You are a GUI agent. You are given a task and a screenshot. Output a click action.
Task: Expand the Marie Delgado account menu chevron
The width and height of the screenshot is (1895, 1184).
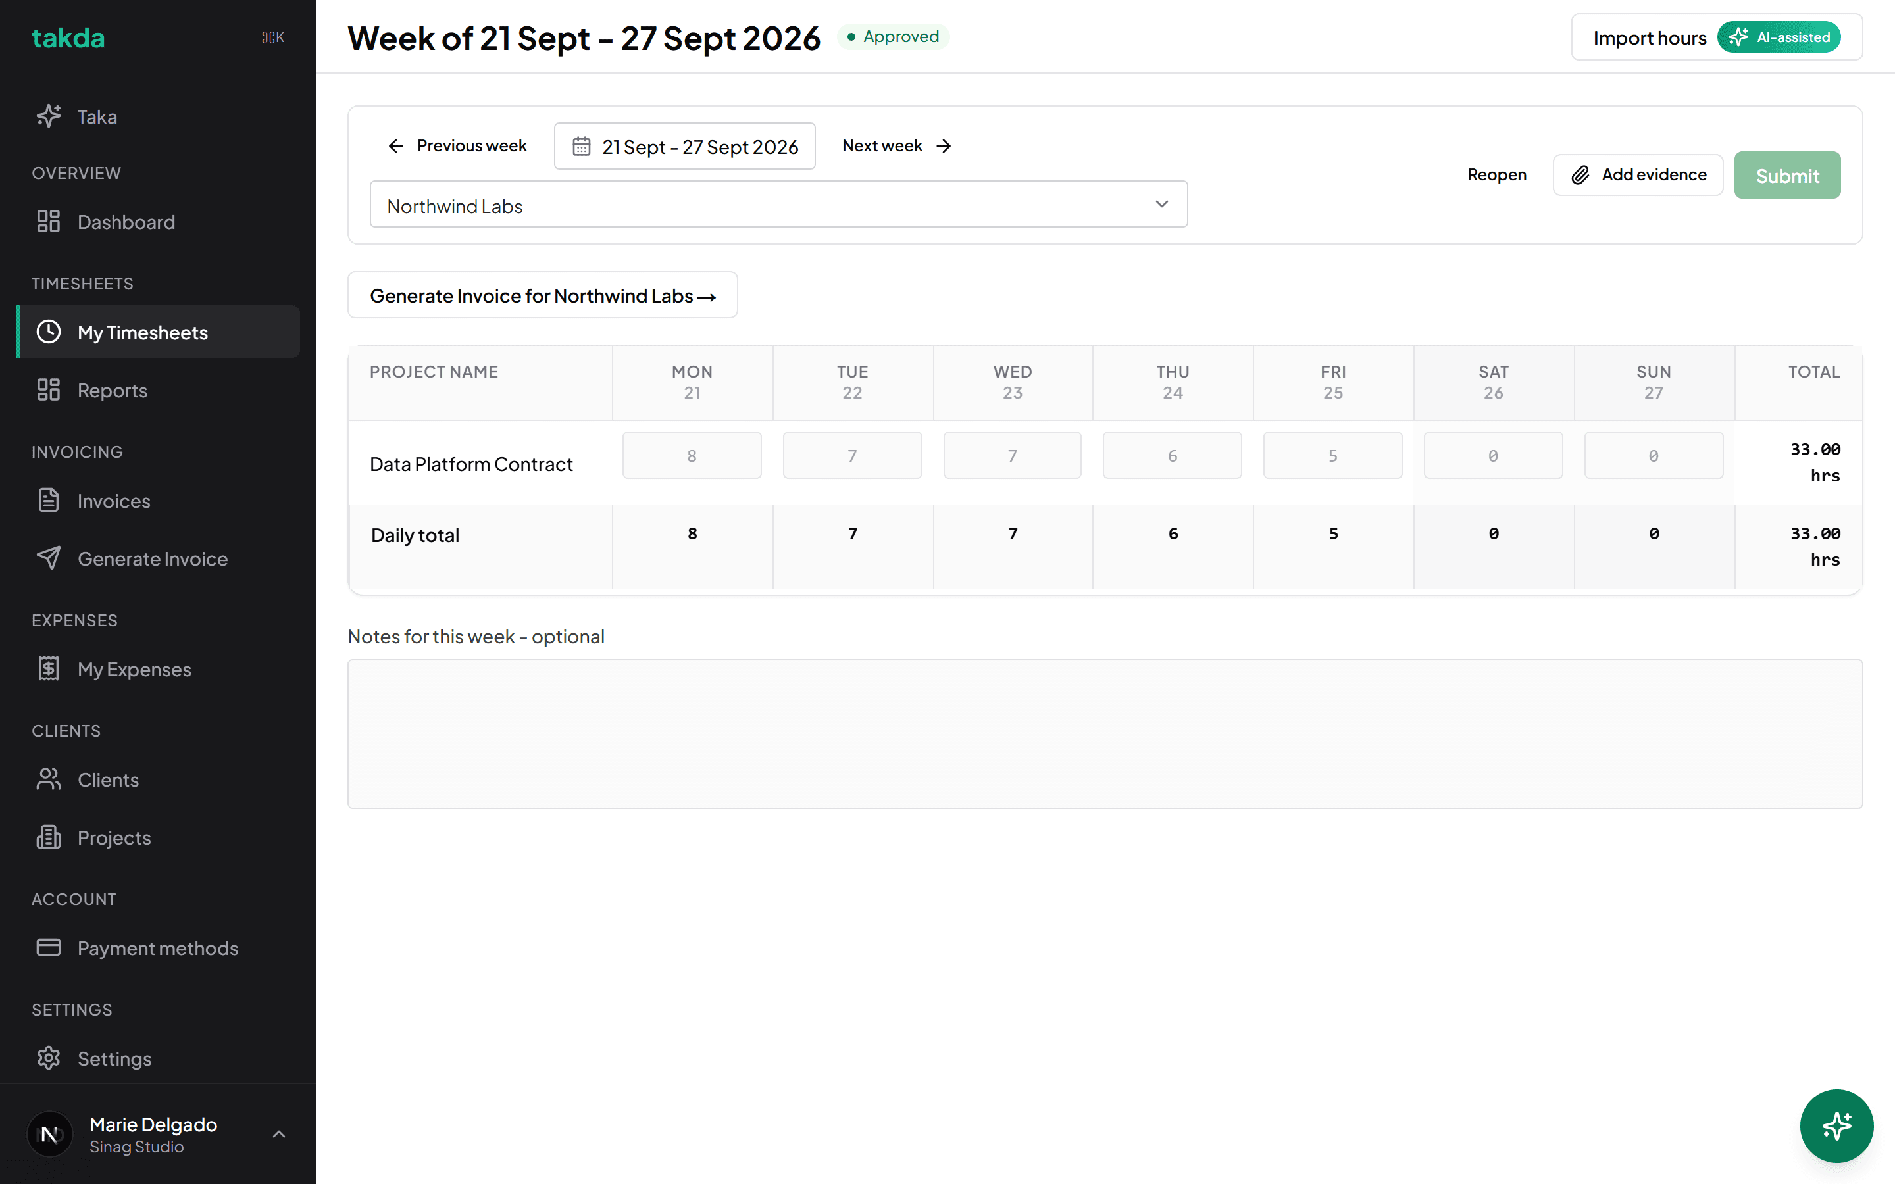(279, 1134)
